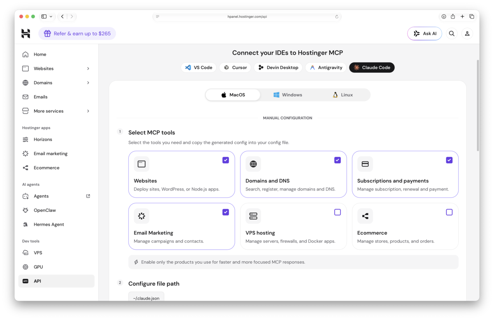The image size is (494, 320).
Task: Click the Ecommerce sidebar icon
Action: click(26, 168)
